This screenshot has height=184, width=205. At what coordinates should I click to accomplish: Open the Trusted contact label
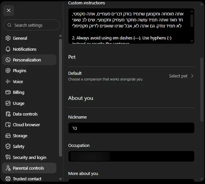point(27,179)
